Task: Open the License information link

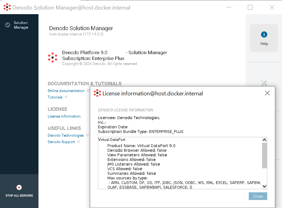Action: click(x=64, y=116)
